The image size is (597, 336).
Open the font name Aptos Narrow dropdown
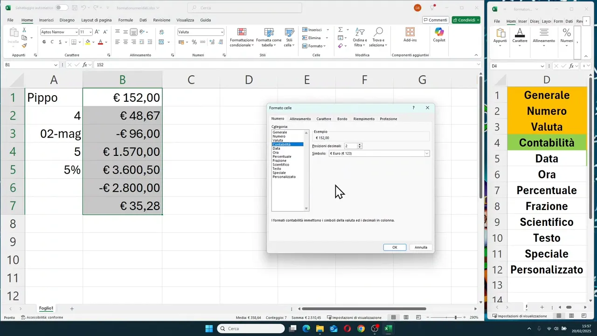click(76, 32)
